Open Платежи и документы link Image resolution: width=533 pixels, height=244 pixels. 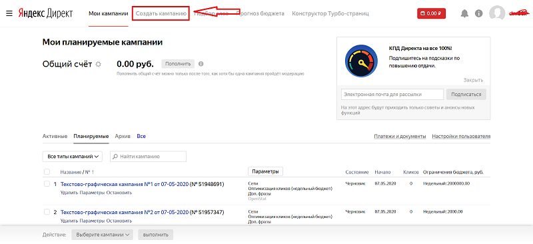click(x=400, y=137)
